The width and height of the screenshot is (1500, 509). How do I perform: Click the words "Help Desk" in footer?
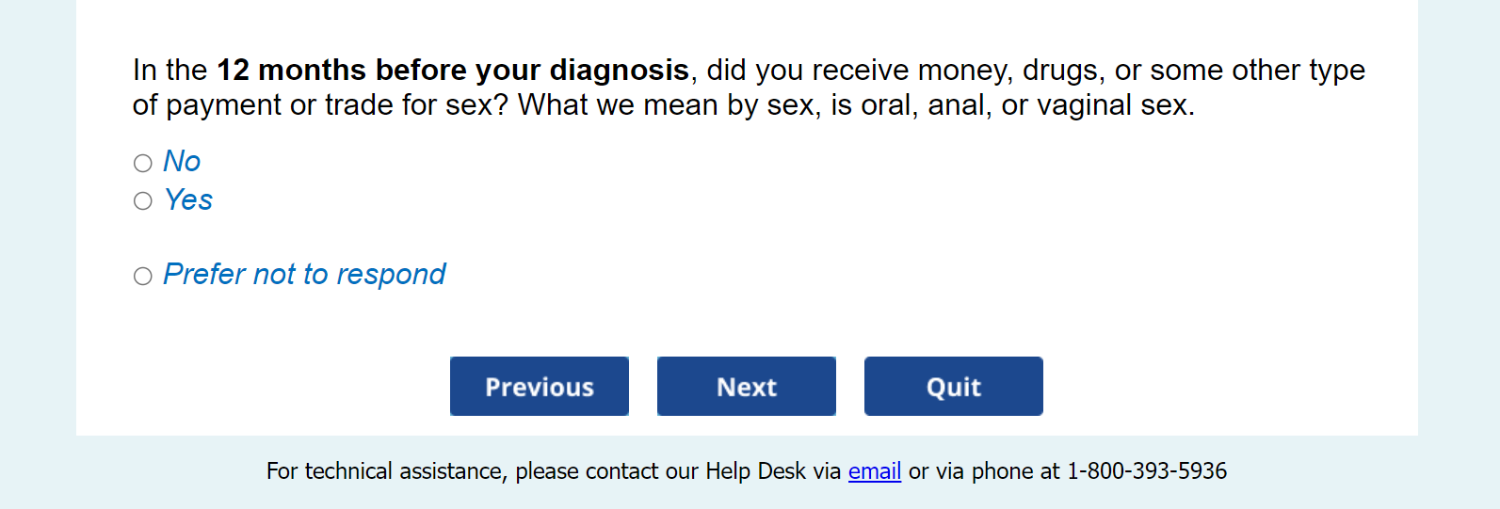(x=755, y=471)
